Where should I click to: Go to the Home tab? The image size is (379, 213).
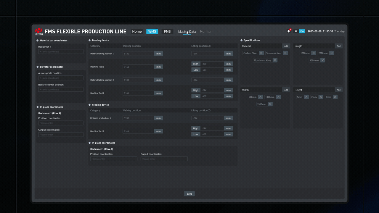tap(137, 31)
